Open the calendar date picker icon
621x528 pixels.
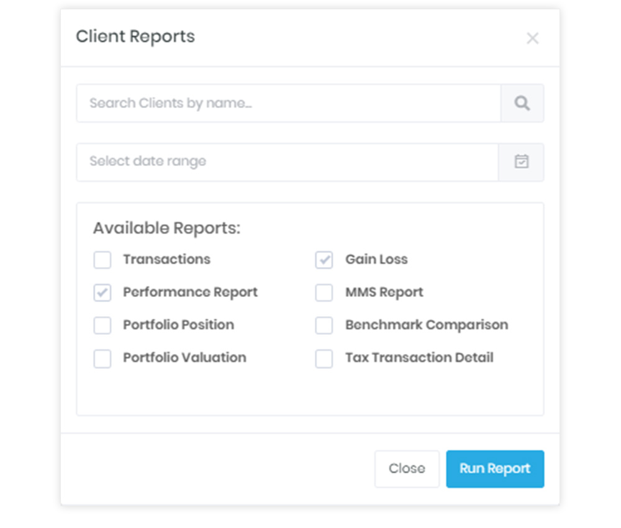521,162
